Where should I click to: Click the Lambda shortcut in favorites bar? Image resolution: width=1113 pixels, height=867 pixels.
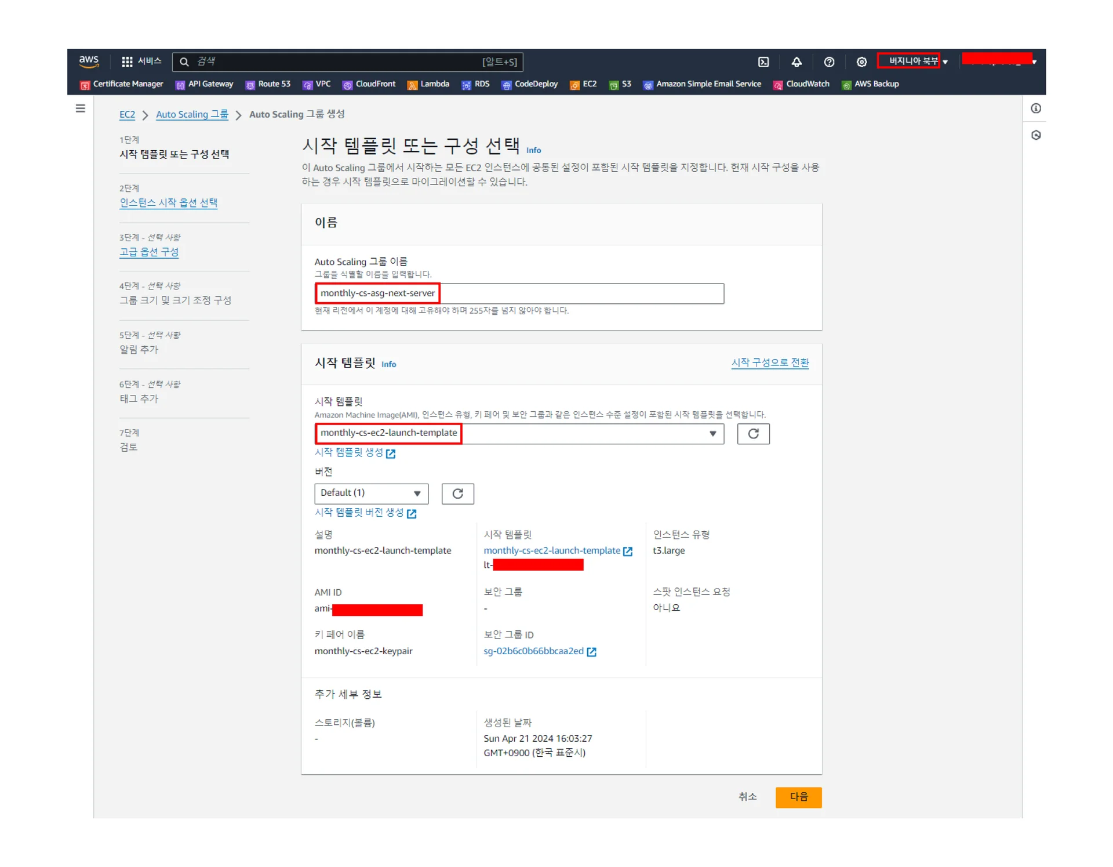click(x=428, y=84)
